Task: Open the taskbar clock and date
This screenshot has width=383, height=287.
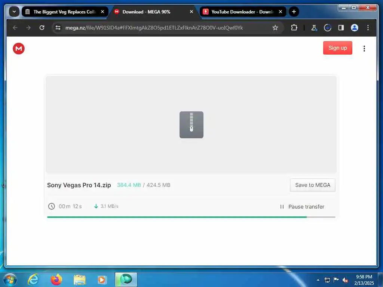Action: [x=364, y=280]
